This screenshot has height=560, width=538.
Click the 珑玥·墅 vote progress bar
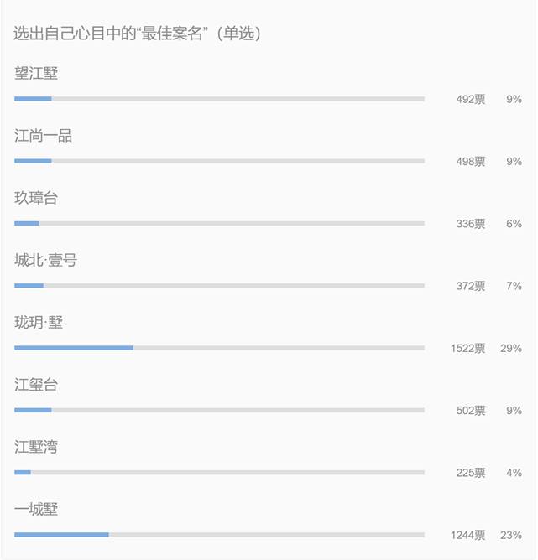pos(220,348)
